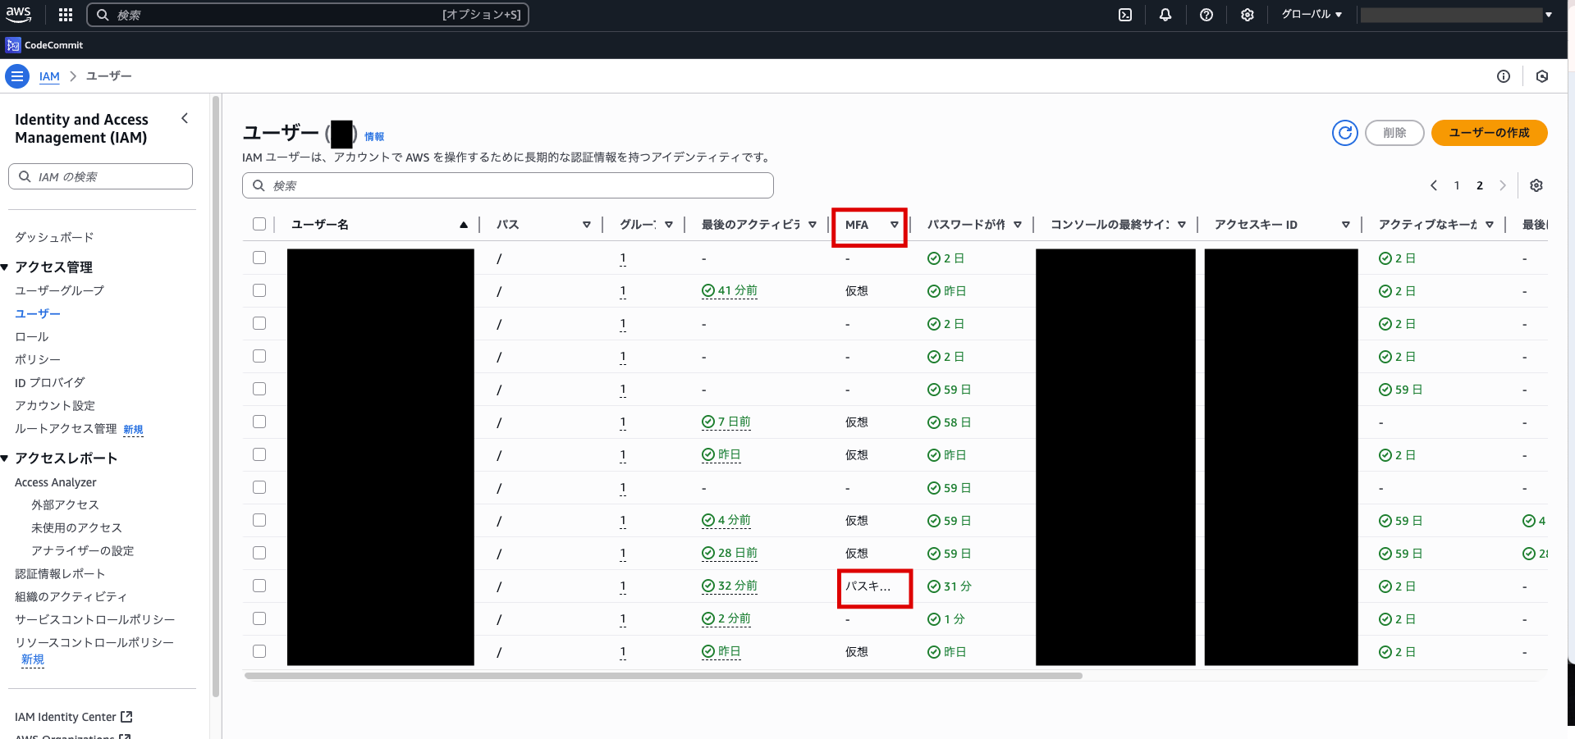Check the row with 28 日前 activity
Viewport: 1575px width, 739px height.
(x=259, y=553)
